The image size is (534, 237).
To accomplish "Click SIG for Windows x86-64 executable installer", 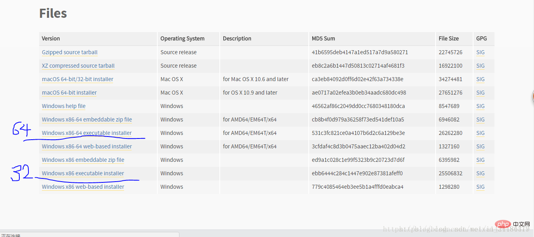I will [x=480, y=133].
